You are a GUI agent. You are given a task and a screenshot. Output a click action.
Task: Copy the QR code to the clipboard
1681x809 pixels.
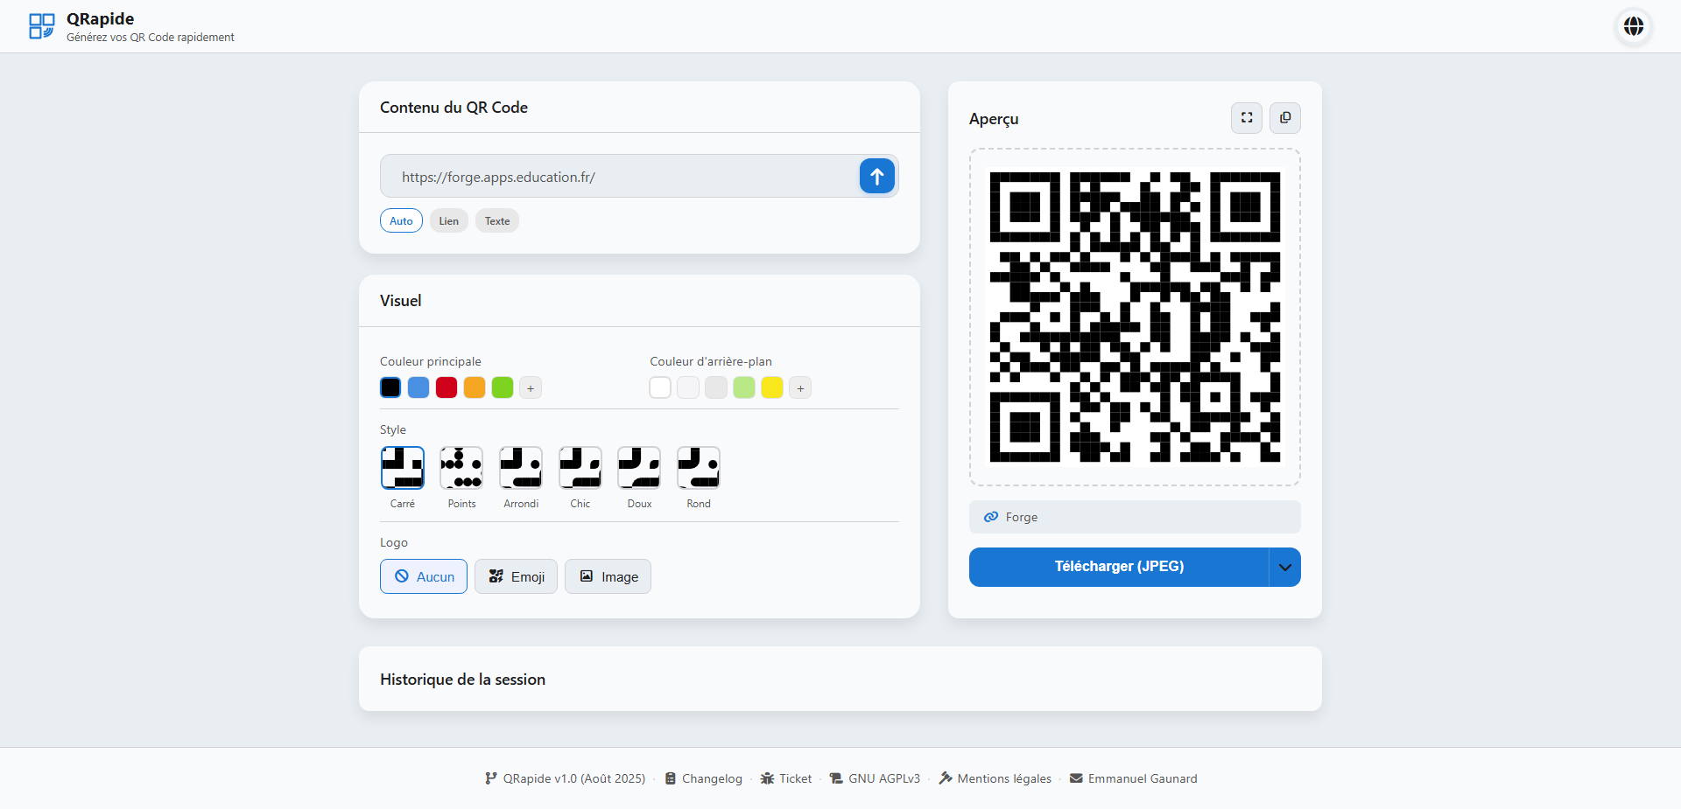[1285, 117]
